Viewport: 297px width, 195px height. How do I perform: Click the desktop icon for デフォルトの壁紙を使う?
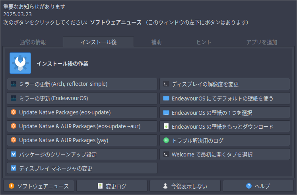(166, 98)
